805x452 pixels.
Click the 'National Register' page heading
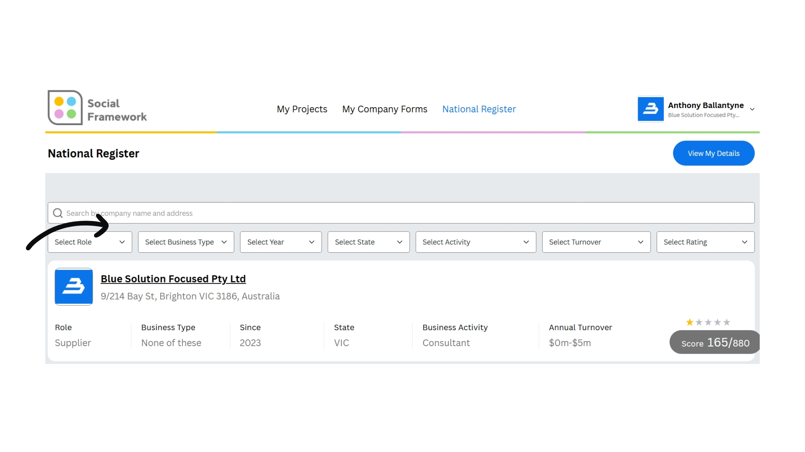[x=93, y=154]
